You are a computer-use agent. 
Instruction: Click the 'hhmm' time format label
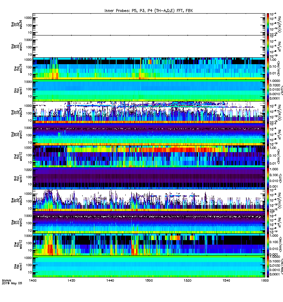coord(6,280)
